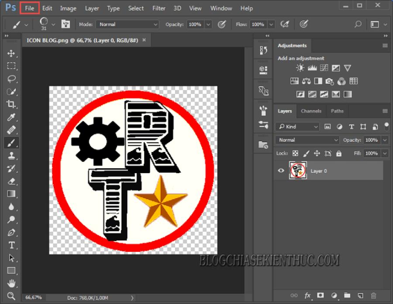The width and height of the screenshot is (393, 304).
Task: Select the Crop tool
Action: [11, 104]
